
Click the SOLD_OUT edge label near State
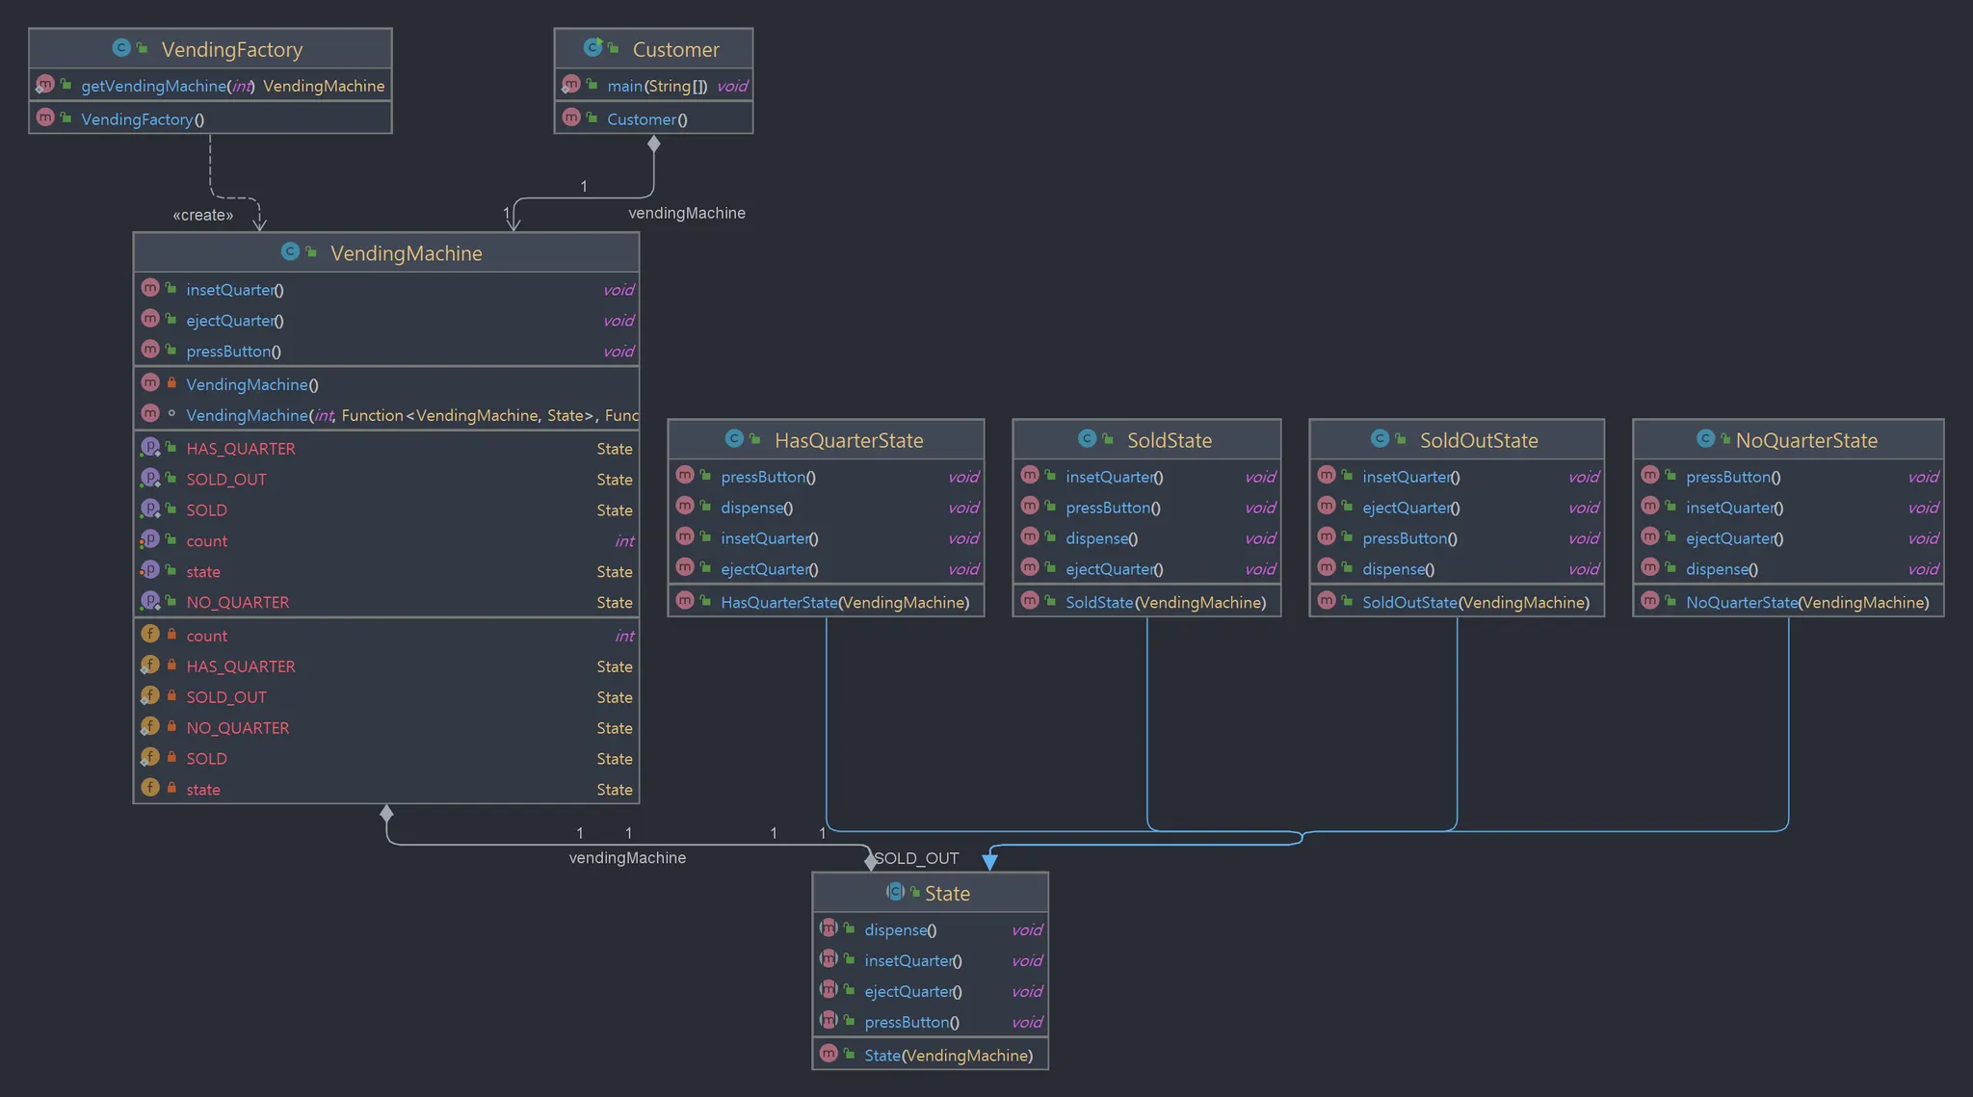(x=916, y=858)
